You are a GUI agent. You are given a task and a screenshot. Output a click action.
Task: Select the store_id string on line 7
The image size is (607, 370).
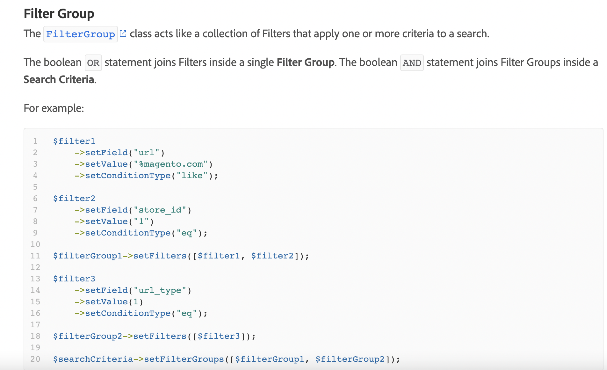[160, 210]
